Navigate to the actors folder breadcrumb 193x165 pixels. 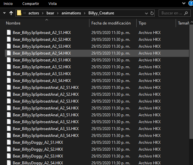point(34,13)
